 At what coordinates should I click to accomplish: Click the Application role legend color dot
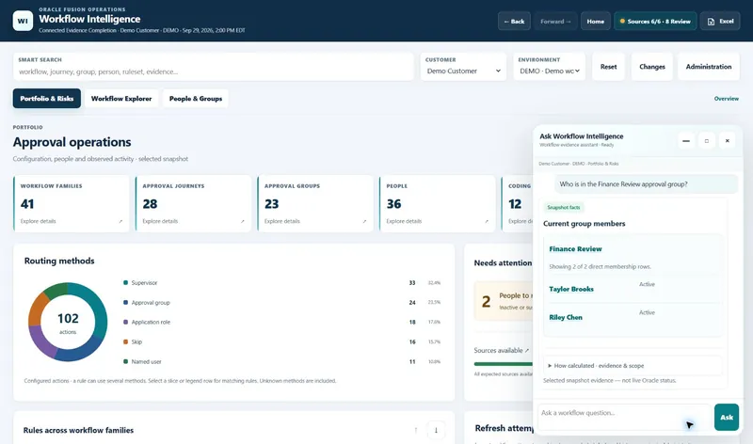click(x=125, y=322)
